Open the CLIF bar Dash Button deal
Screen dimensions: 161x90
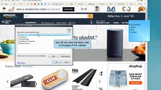point(55,79)
